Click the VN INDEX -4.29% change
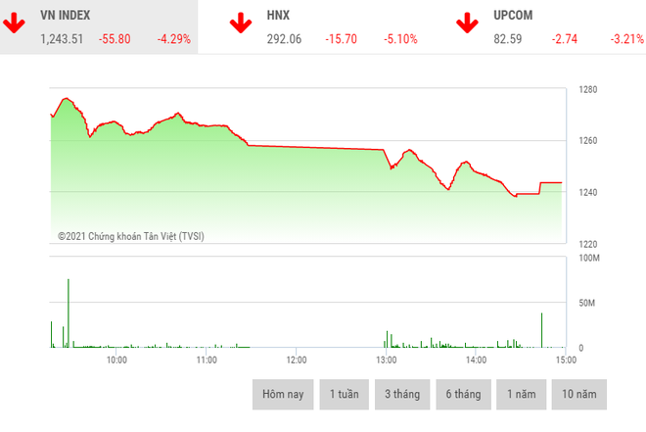Image resolution: width=646 pixels, height=432 pixels. [173, 39]
